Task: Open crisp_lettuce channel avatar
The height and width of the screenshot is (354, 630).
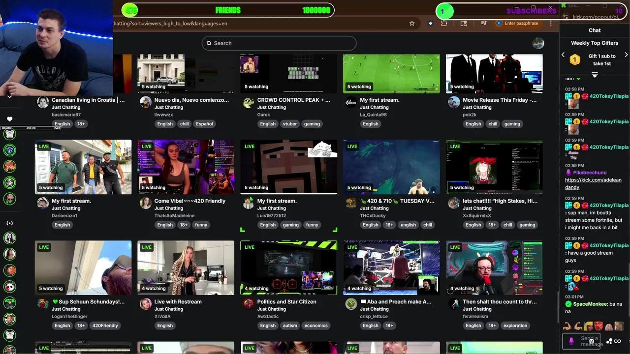Action: coord(351,304)
